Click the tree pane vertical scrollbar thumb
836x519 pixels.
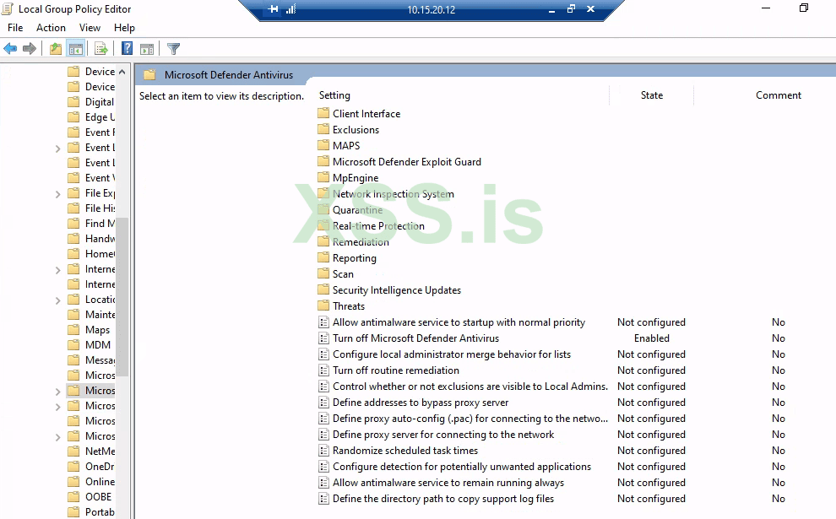122,297
